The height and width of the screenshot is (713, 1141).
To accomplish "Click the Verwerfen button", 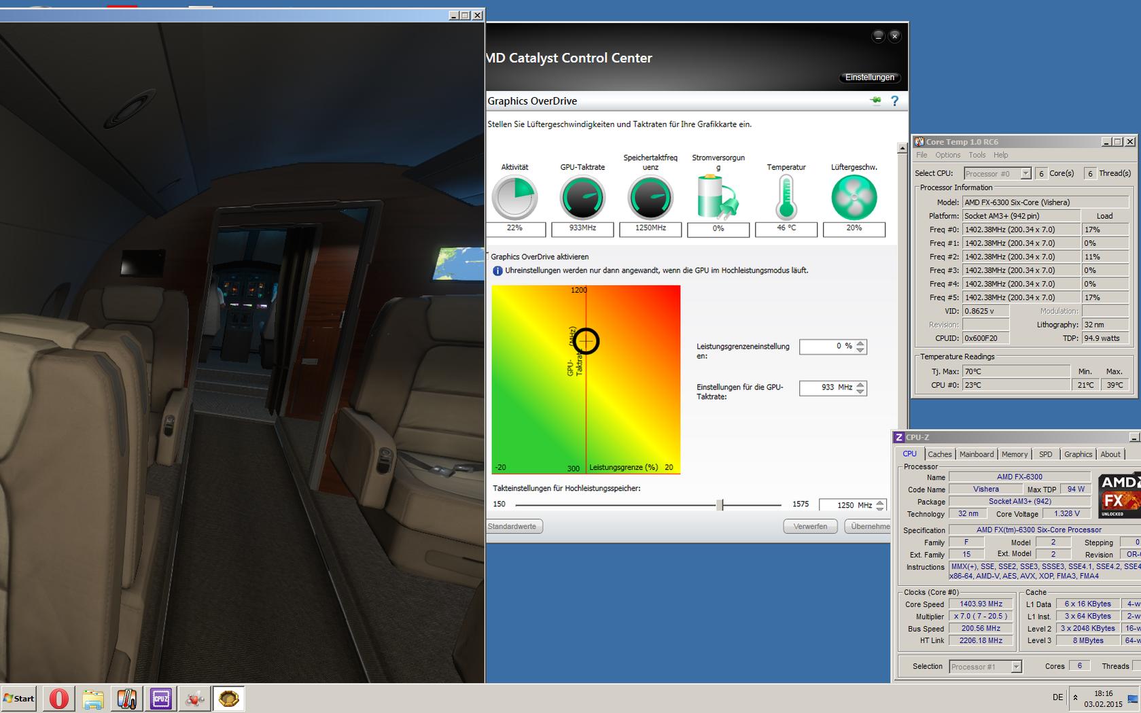I will [810, 526].
